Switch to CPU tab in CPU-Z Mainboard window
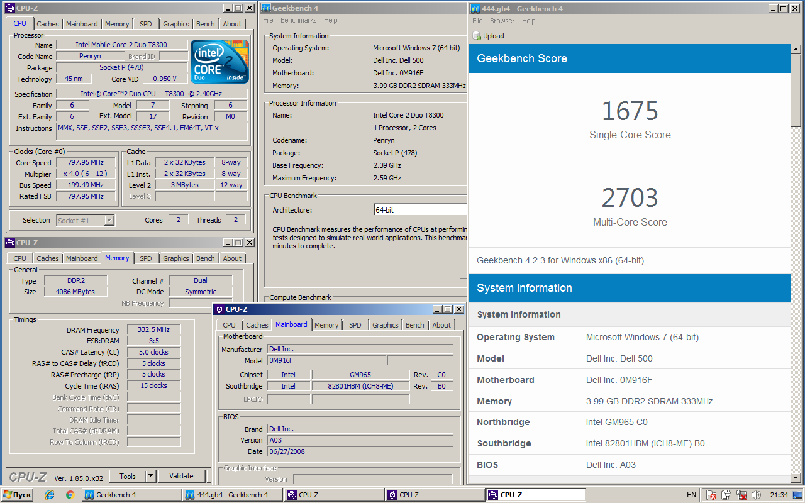Screen dimensions: 805x503 point(230,325)
